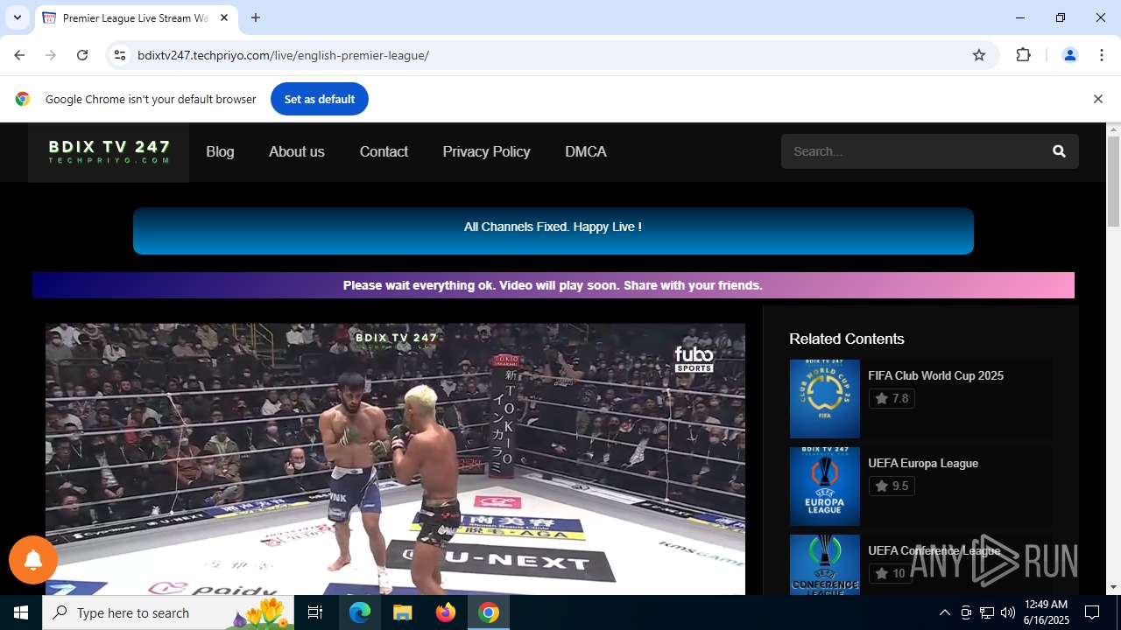Open the Privacy Policy page
The height and width of the screenshot is (630, 1121).
486,151
